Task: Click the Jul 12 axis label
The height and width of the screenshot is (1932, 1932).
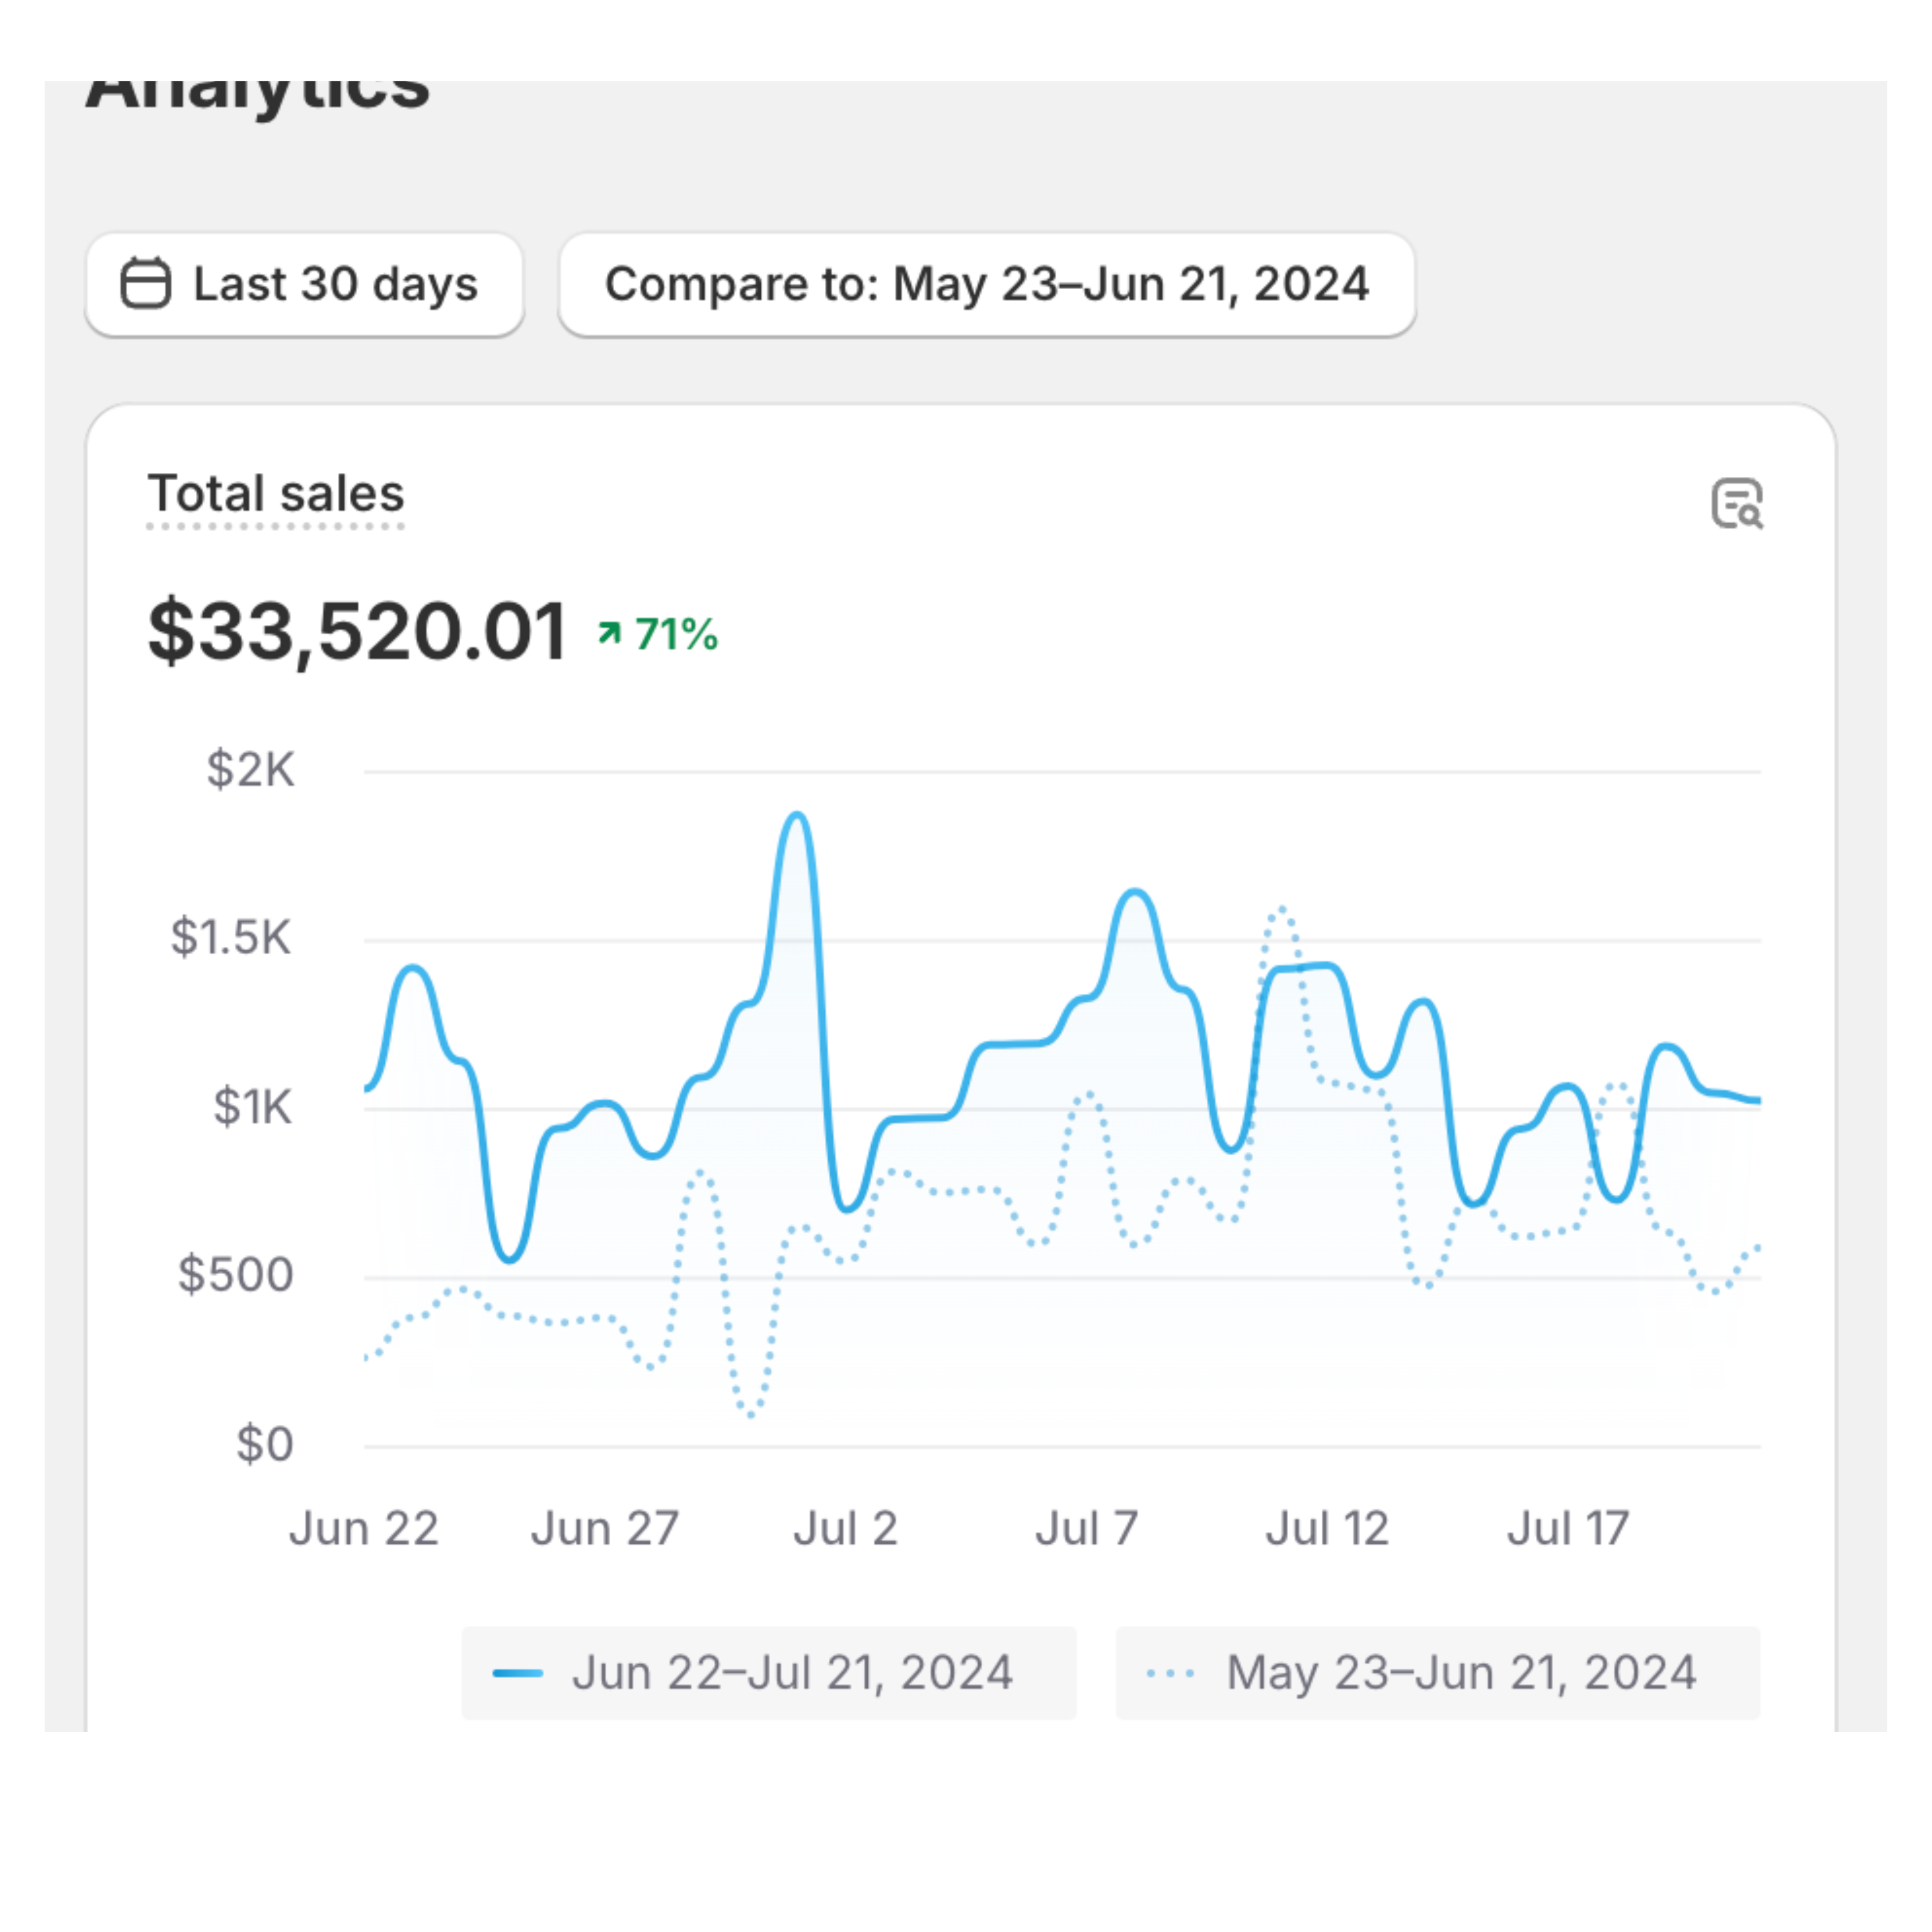Action: click(1327, 1529)
